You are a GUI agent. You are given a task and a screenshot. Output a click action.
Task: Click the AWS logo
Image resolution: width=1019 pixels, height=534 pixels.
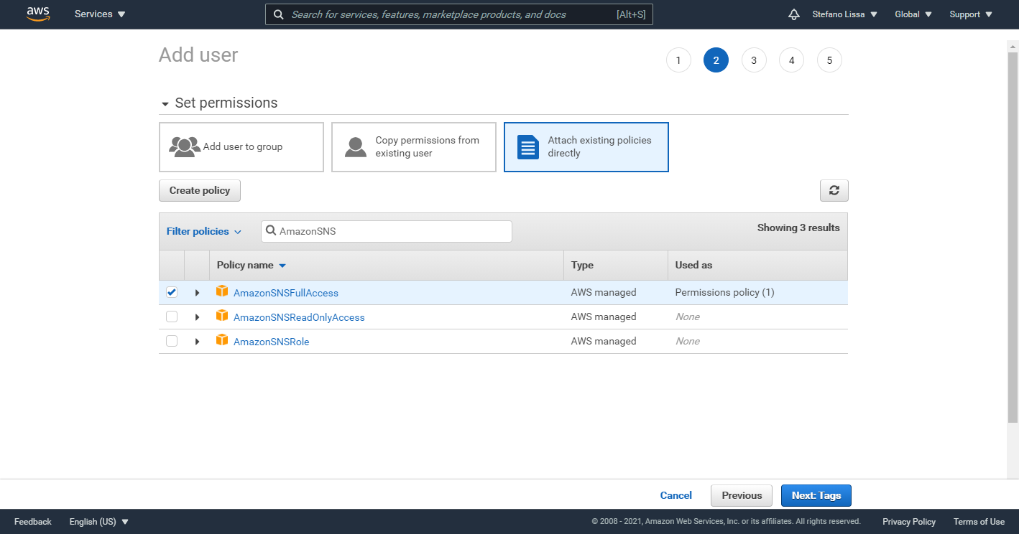38,14
